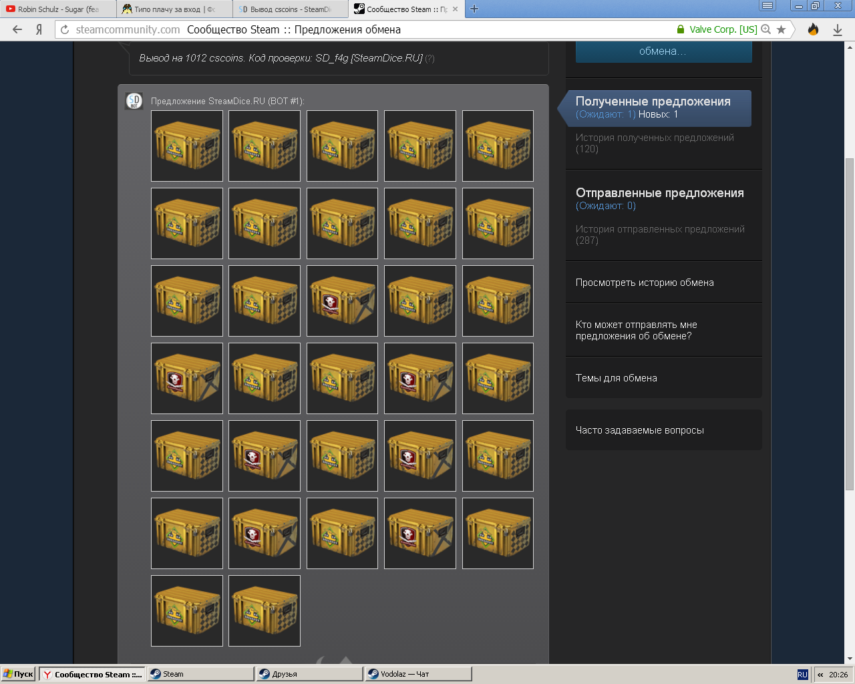Open the Yandex home button
The width and height of the screenshot is (855, 684).
(39, 29)
